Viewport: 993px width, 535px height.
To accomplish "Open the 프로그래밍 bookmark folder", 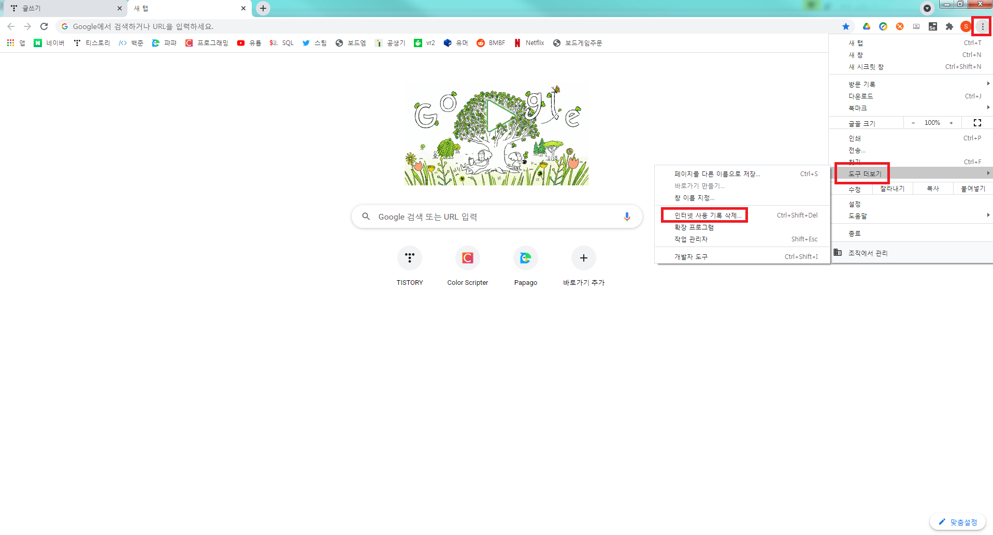I will tap(207, 43).
